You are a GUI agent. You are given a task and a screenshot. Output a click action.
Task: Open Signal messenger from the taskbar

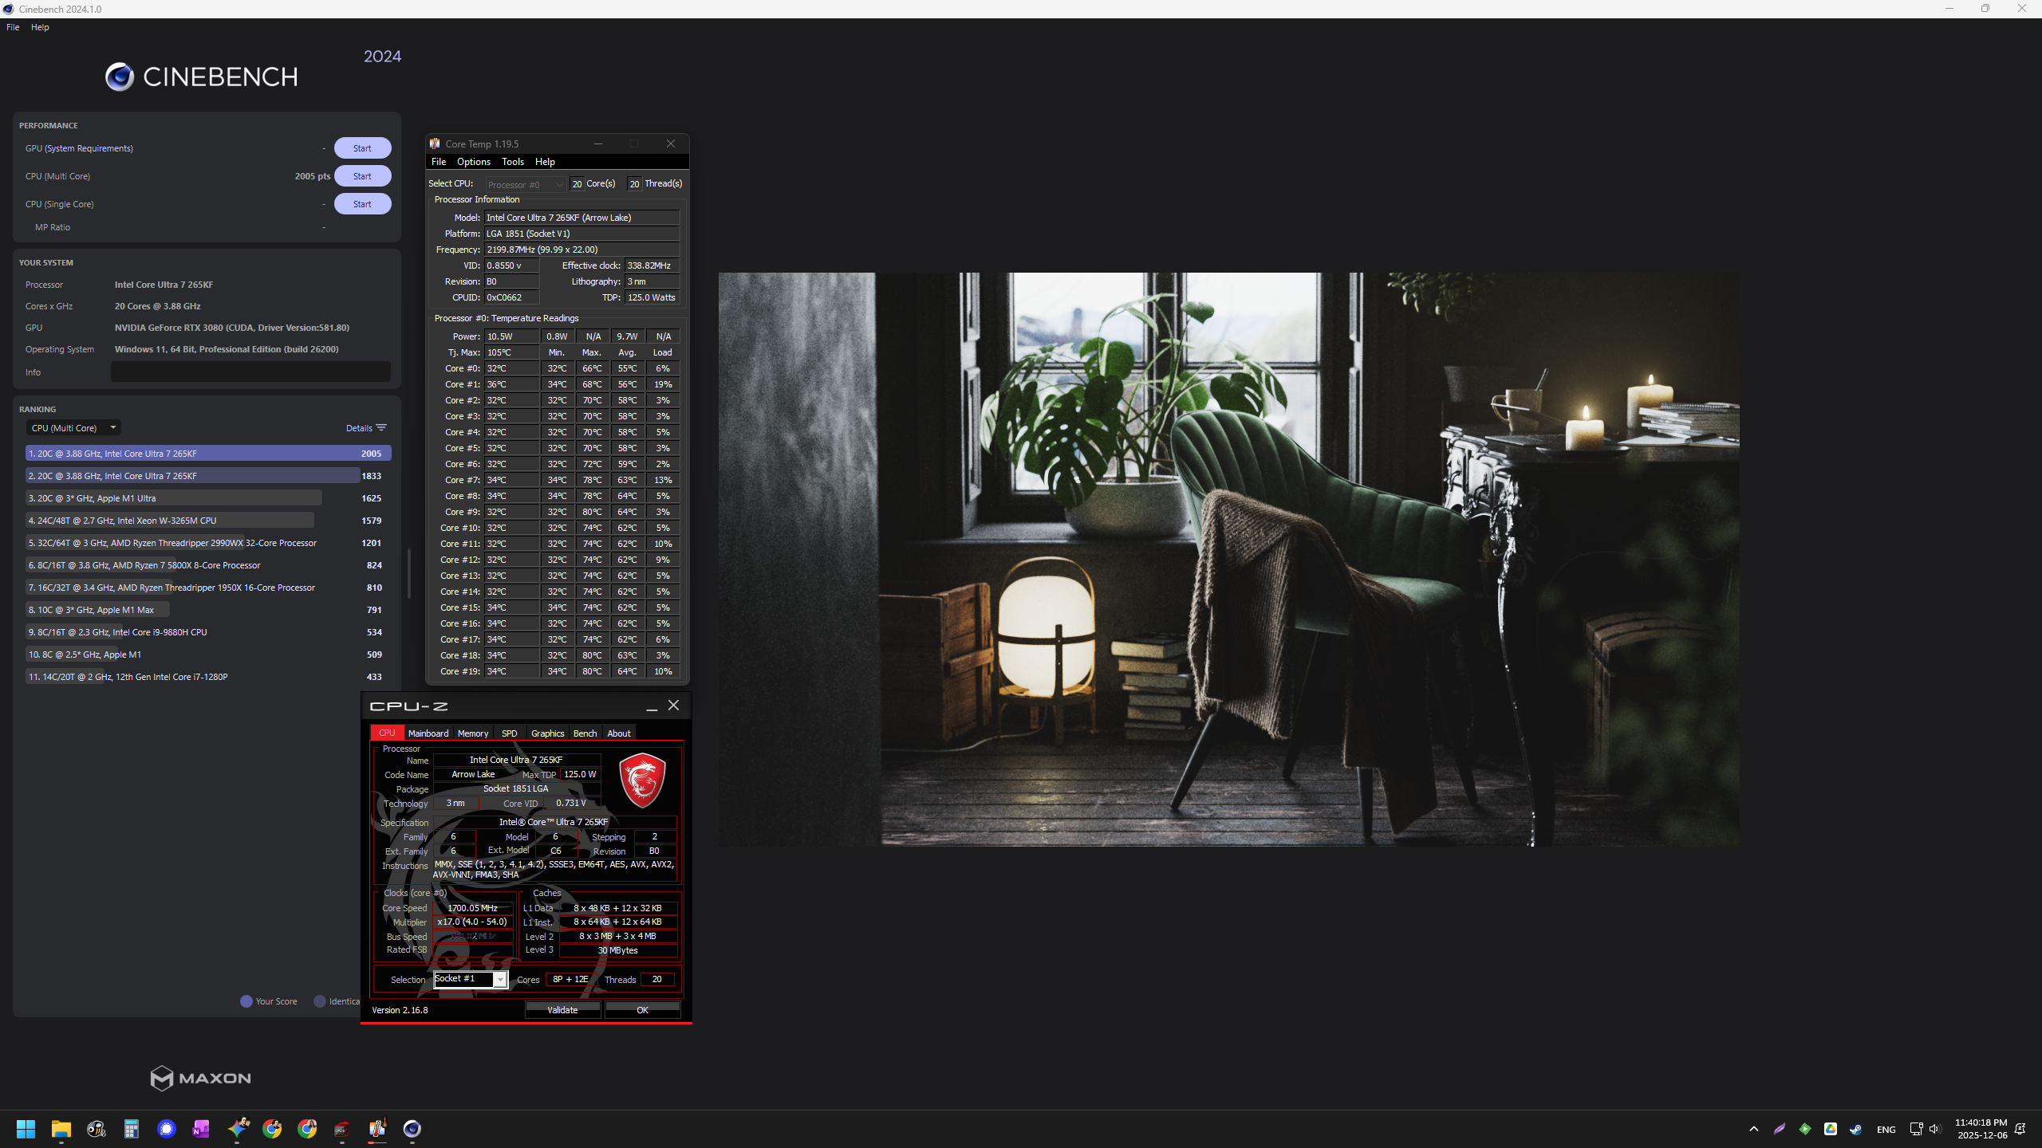tap(167, 1128)
